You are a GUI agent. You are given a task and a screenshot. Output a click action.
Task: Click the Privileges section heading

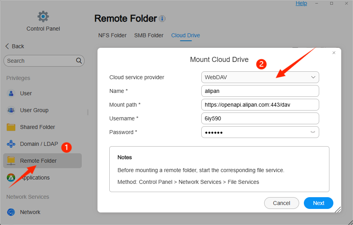point(18,78)
